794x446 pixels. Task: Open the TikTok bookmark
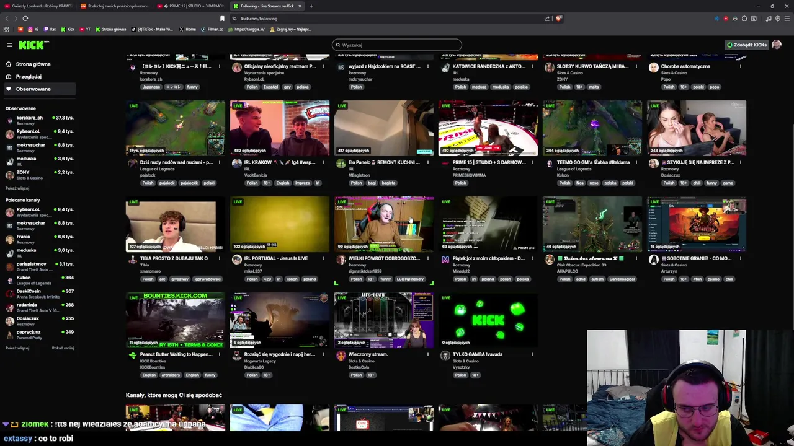pyautogui.click(x=153, y=29)
